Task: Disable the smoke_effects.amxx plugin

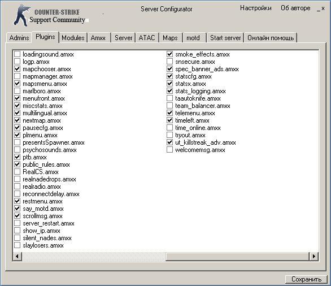Action: point(169,54)
